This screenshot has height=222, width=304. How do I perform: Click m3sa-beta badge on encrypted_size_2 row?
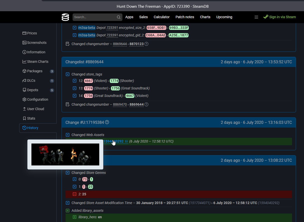(x=87, y=28)
